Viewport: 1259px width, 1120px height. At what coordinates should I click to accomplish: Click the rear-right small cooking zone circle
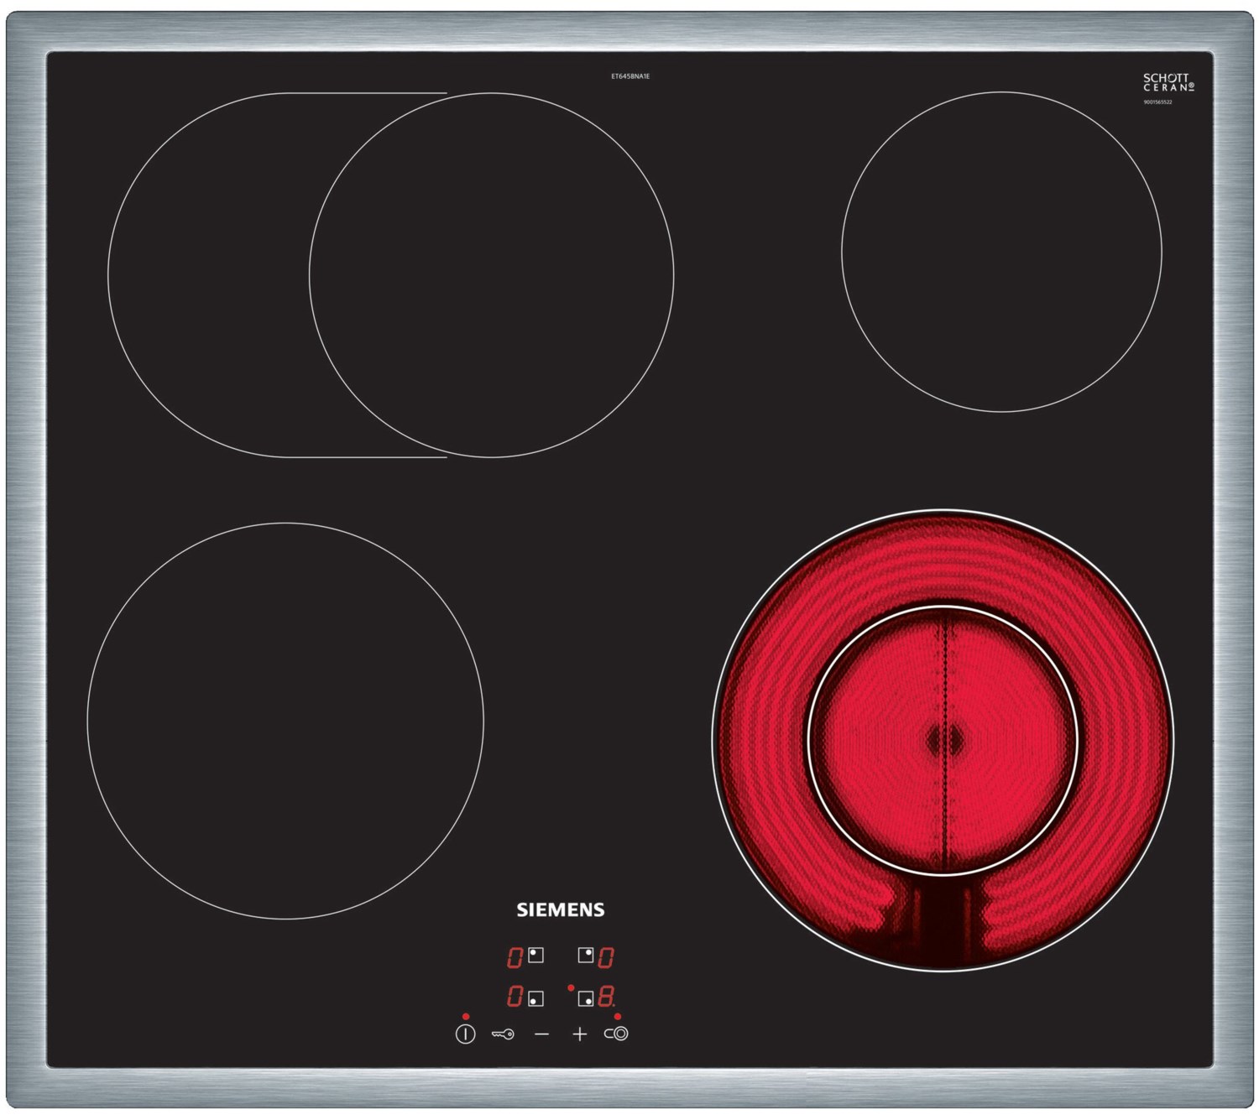click(x=1002, y=252)
